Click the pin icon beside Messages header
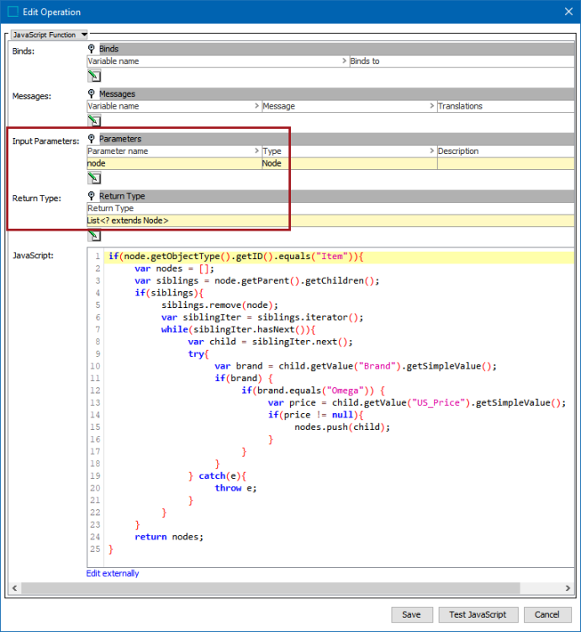 92,94
